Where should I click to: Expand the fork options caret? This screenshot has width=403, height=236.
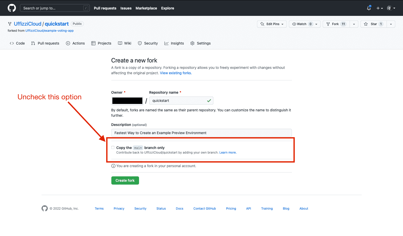354,24
